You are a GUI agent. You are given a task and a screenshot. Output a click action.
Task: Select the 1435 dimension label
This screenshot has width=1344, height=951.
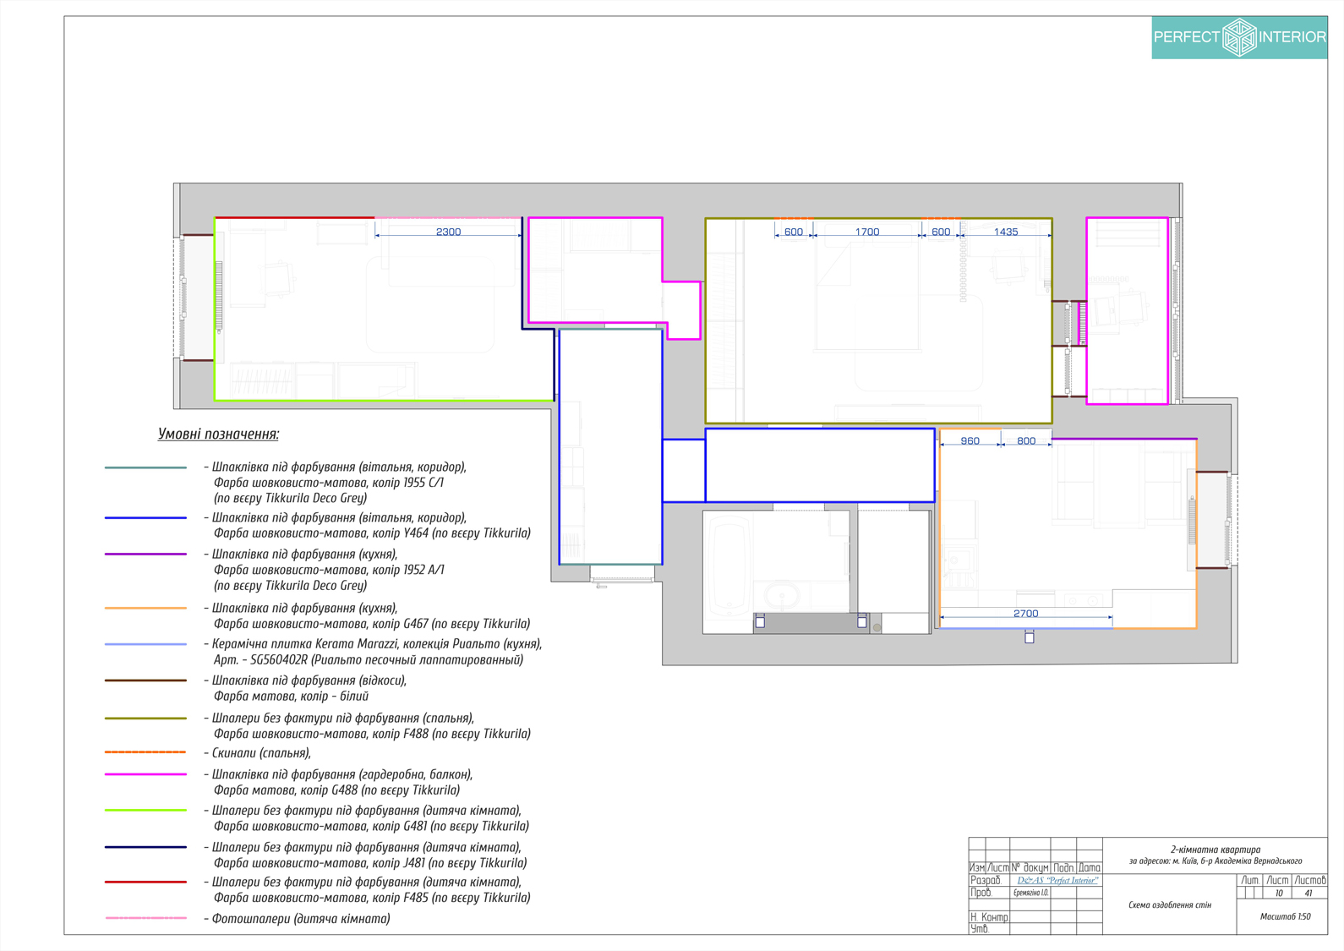[x=1005, y=232]
